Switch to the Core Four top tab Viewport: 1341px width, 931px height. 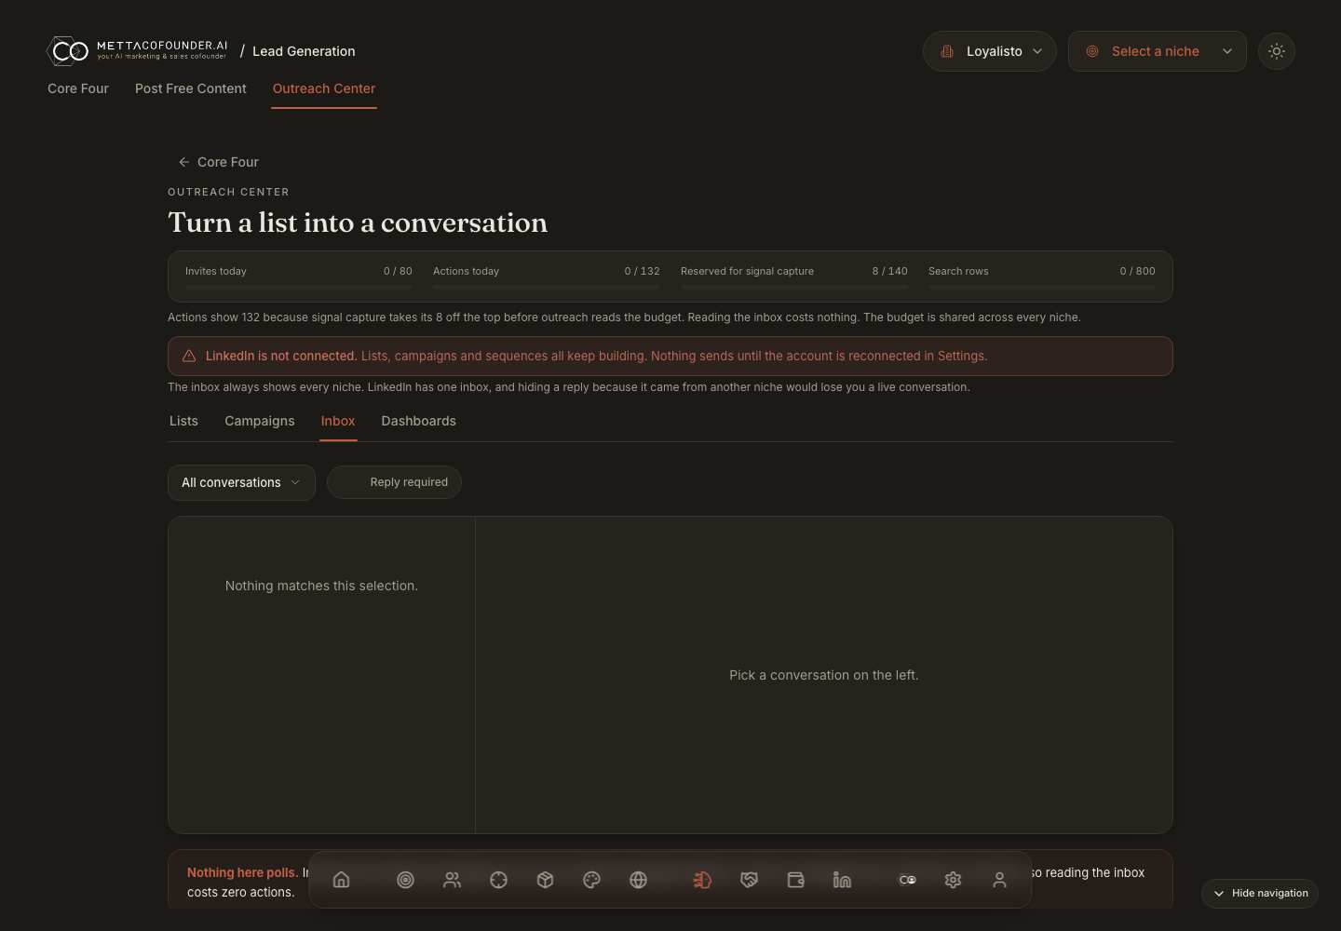78,88
